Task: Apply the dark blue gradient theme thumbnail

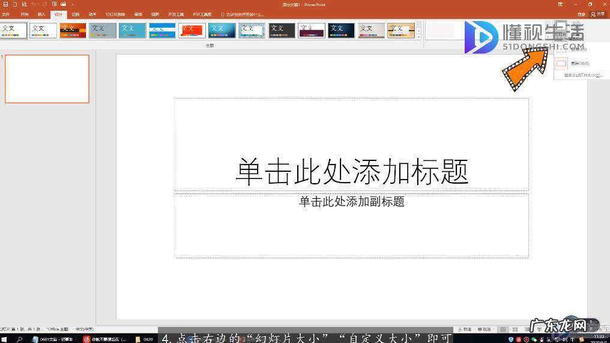Action: [x=222, y=31]
